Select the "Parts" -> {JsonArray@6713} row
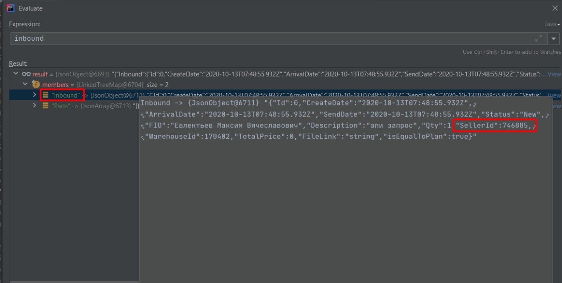 [75, 106]
